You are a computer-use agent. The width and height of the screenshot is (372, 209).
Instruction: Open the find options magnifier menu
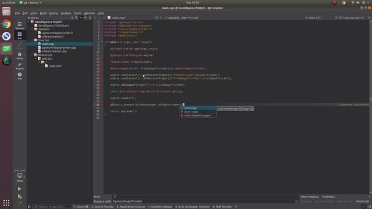tap(115, 197)
